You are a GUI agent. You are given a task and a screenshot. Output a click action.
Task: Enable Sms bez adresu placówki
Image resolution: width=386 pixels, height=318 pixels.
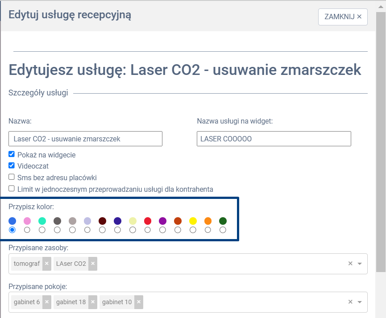[12, 177]
